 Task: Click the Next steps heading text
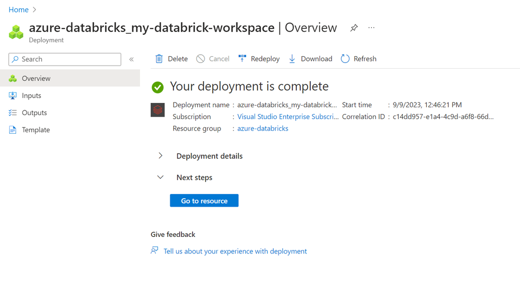point(194,177)
